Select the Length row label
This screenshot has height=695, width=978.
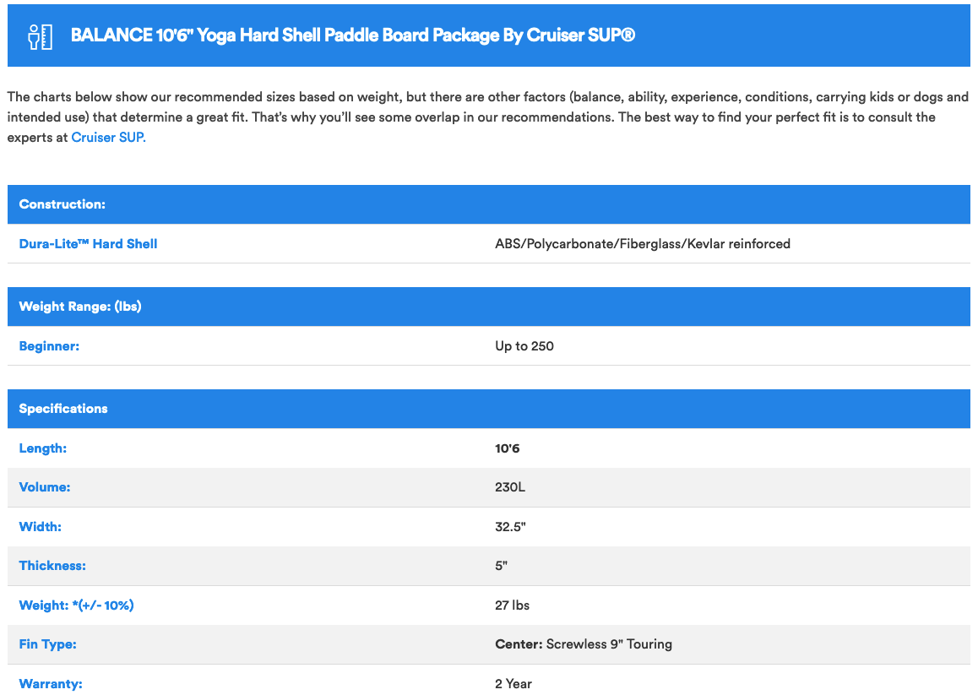(x=43, y=448)
